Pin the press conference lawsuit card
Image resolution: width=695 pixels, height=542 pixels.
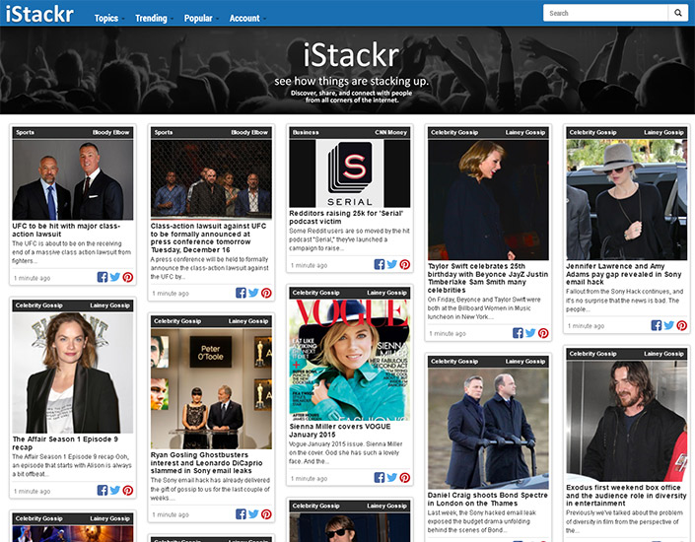click(x=266, y=293)
